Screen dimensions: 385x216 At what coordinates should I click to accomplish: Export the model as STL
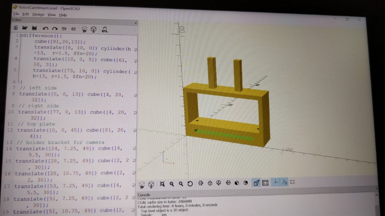(105, 29)
